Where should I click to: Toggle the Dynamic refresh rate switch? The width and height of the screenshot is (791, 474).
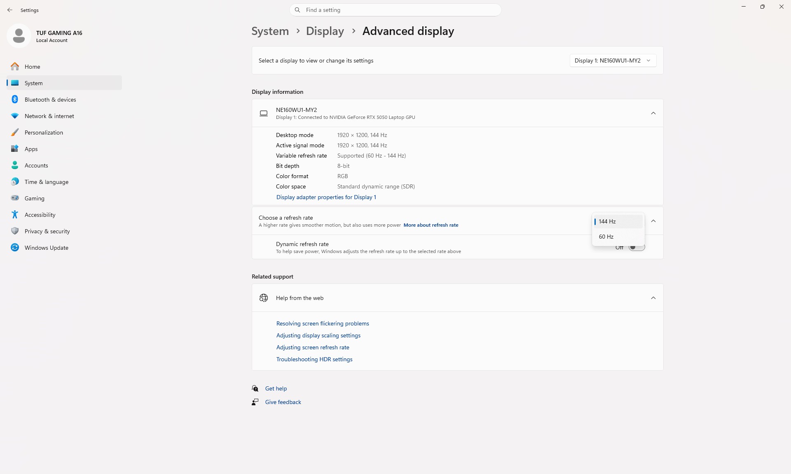pos(637,247)
